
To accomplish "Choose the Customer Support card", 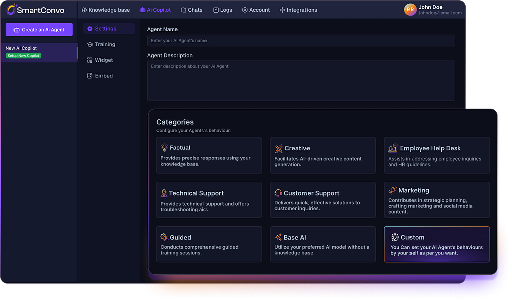I will click(323, 200).
